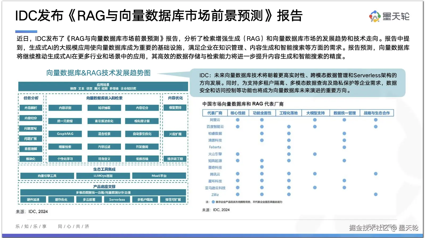
Task: Click the 向量数据库嵌入和检索 section label
Action: 104,98
